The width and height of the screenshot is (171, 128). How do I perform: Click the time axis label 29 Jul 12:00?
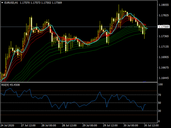(110, 126)
